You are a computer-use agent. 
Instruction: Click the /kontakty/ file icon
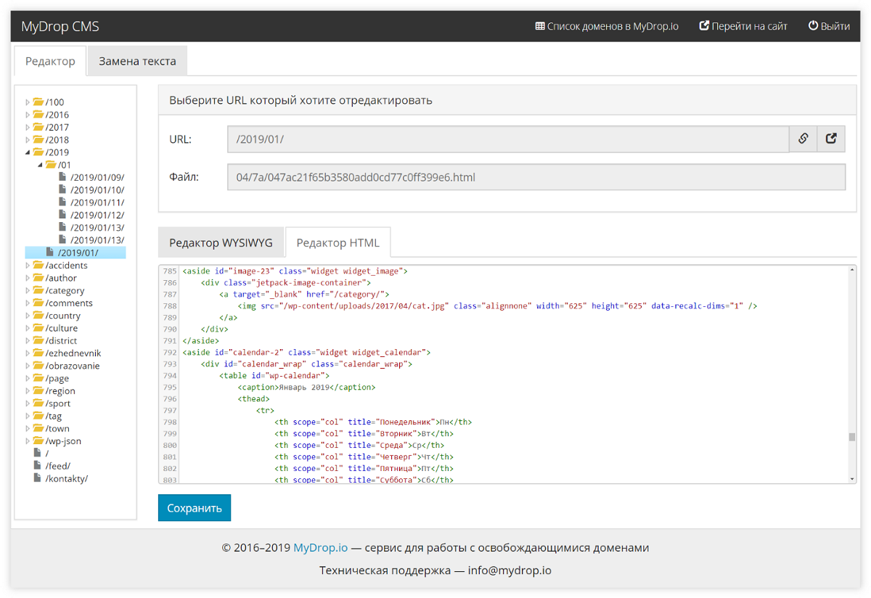pos(38,478)
